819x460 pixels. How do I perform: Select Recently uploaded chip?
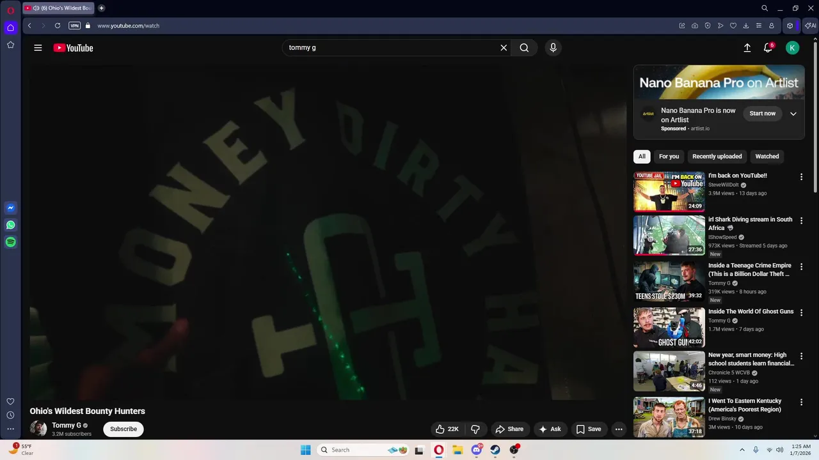click(717, 157)
